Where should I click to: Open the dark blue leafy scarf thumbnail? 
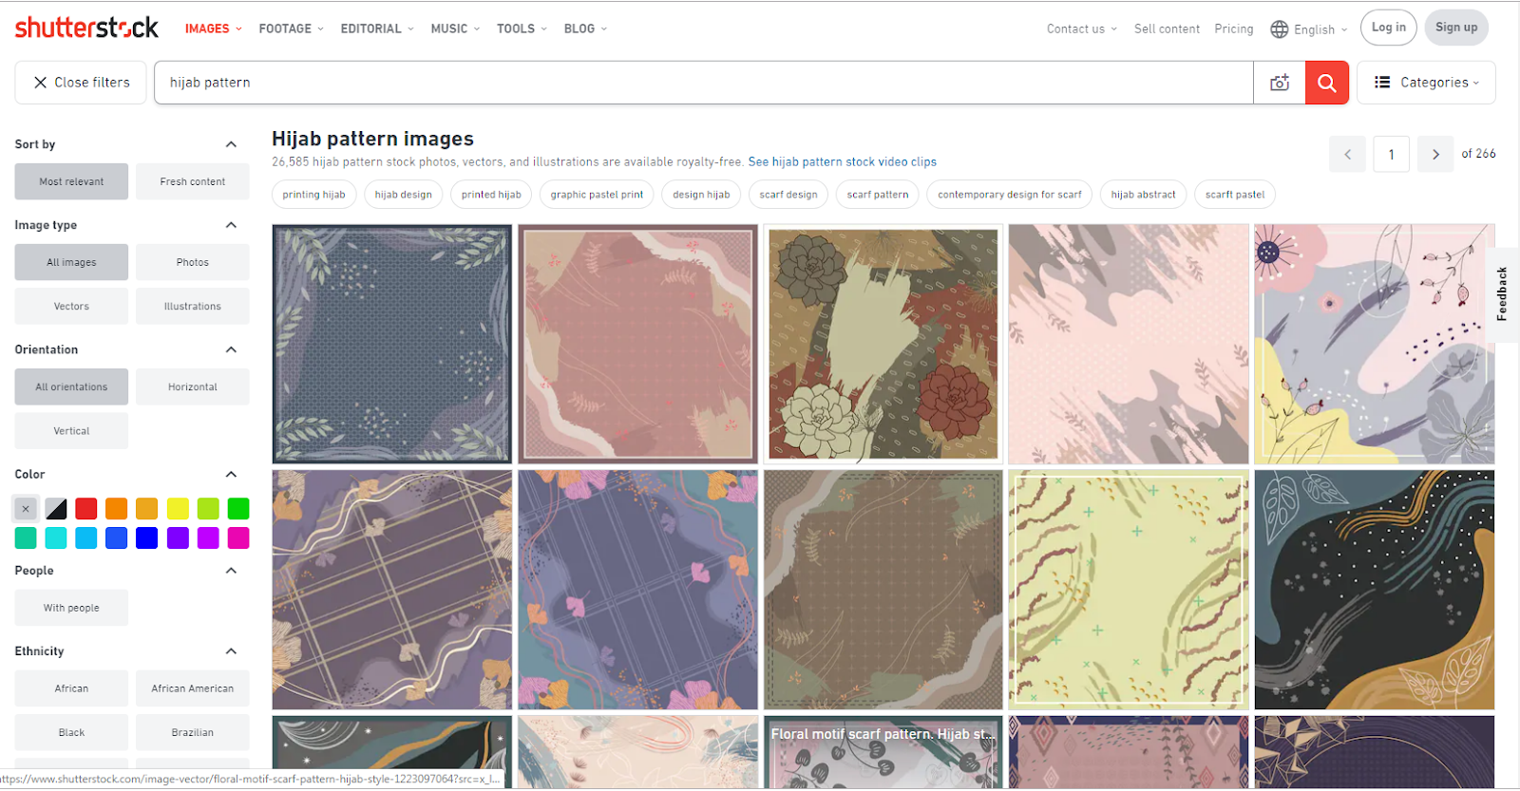[x=392, y=344]
